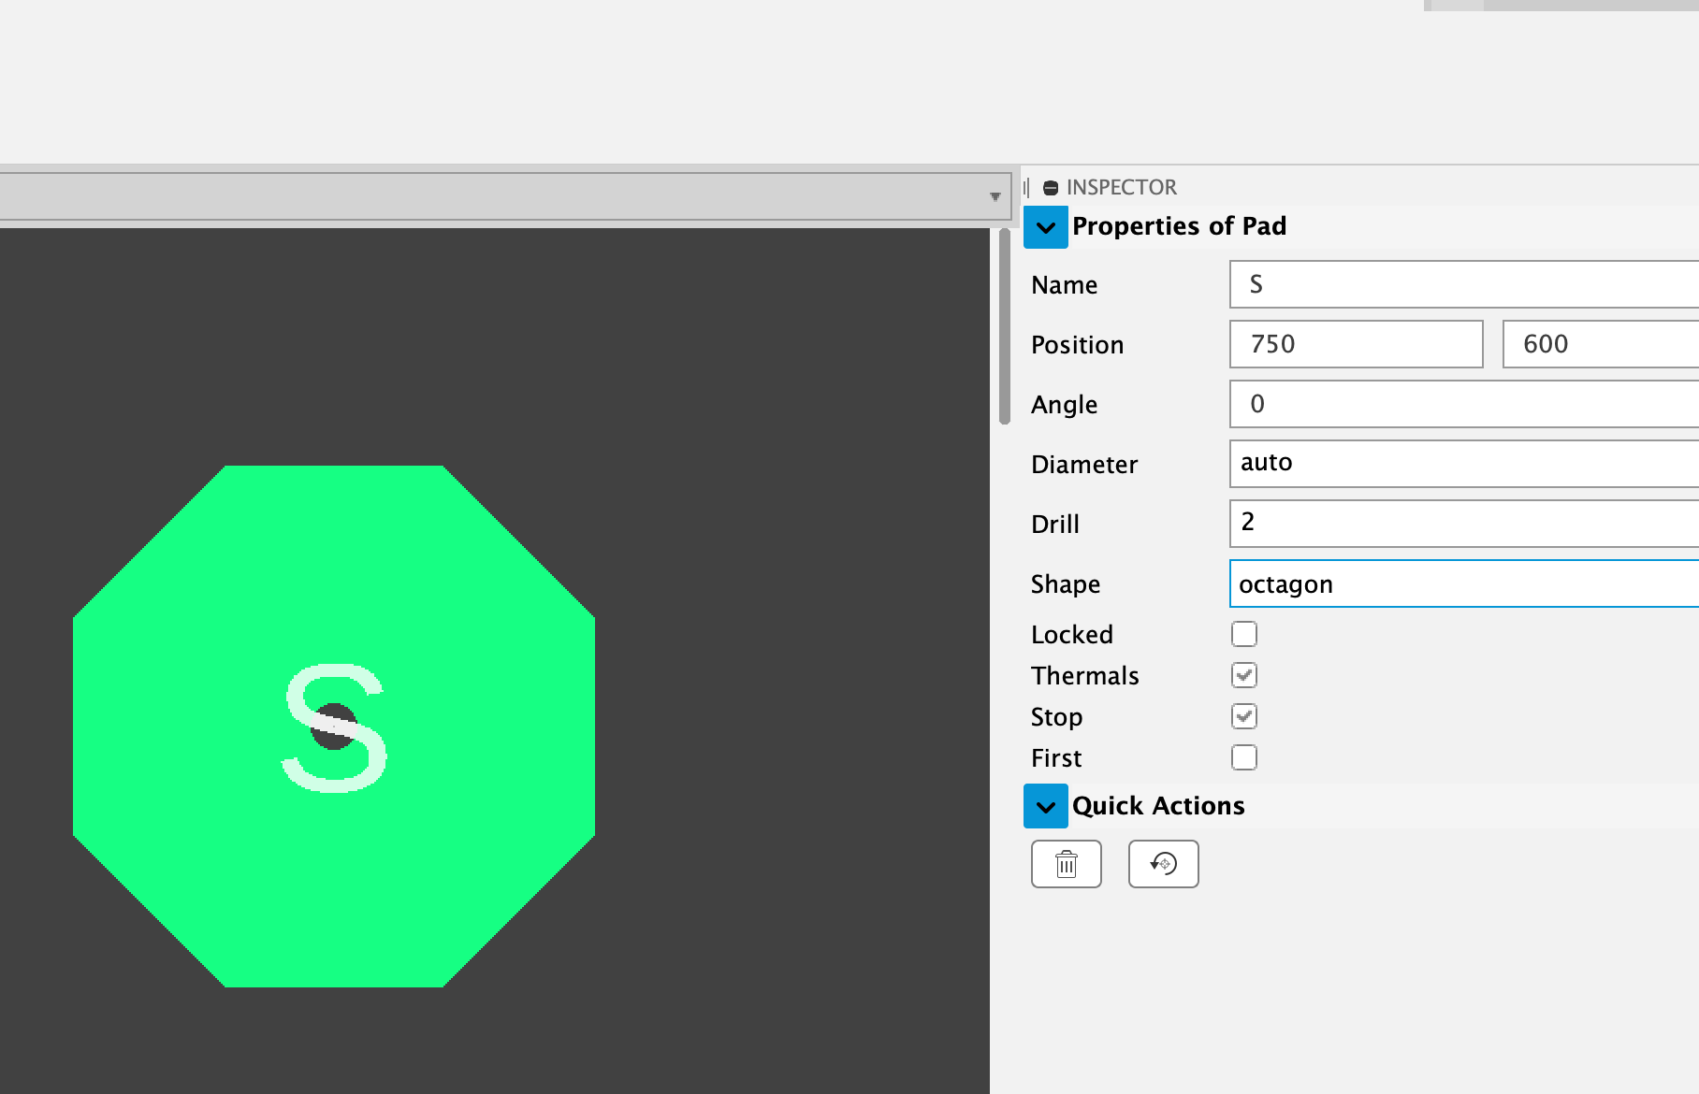Click the Delete pad trash icon
Screen dimensions: 1699x1094
pos(1067,864)
